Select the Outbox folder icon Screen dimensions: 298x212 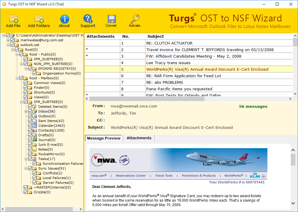[x=35, y=116]
